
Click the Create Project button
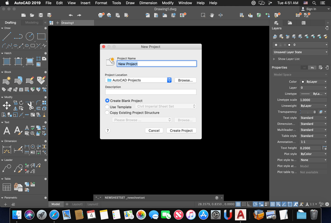tap(181, 131)
